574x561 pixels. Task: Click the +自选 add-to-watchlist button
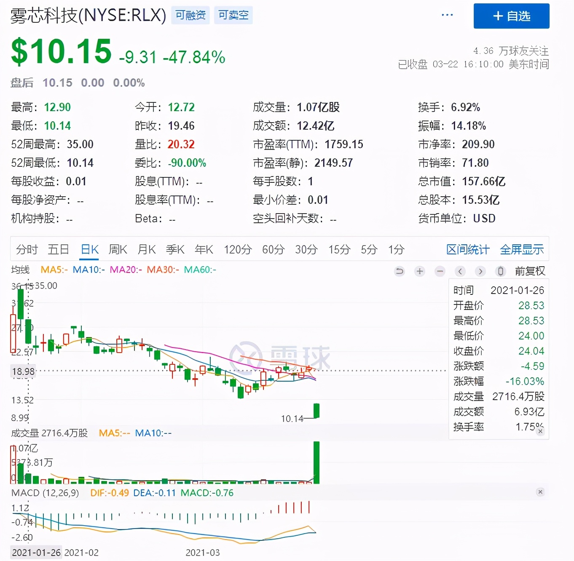511,16
